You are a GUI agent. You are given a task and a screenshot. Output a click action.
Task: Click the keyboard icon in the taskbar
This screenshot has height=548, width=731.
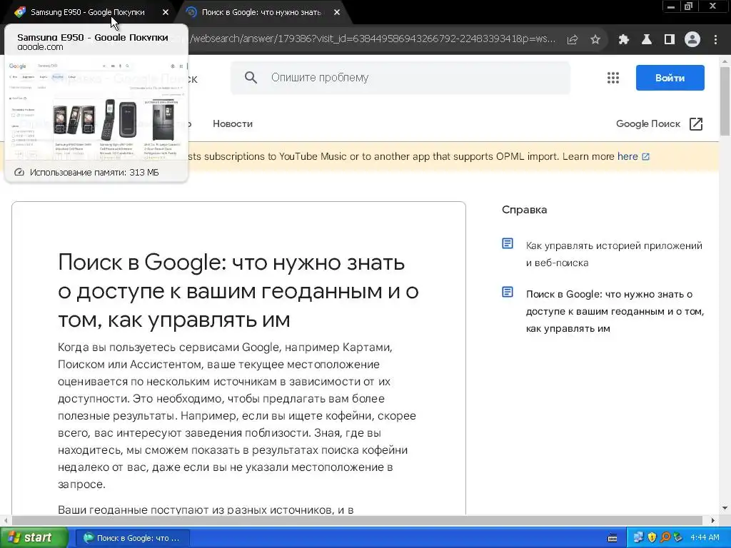[x=612, y=538]
